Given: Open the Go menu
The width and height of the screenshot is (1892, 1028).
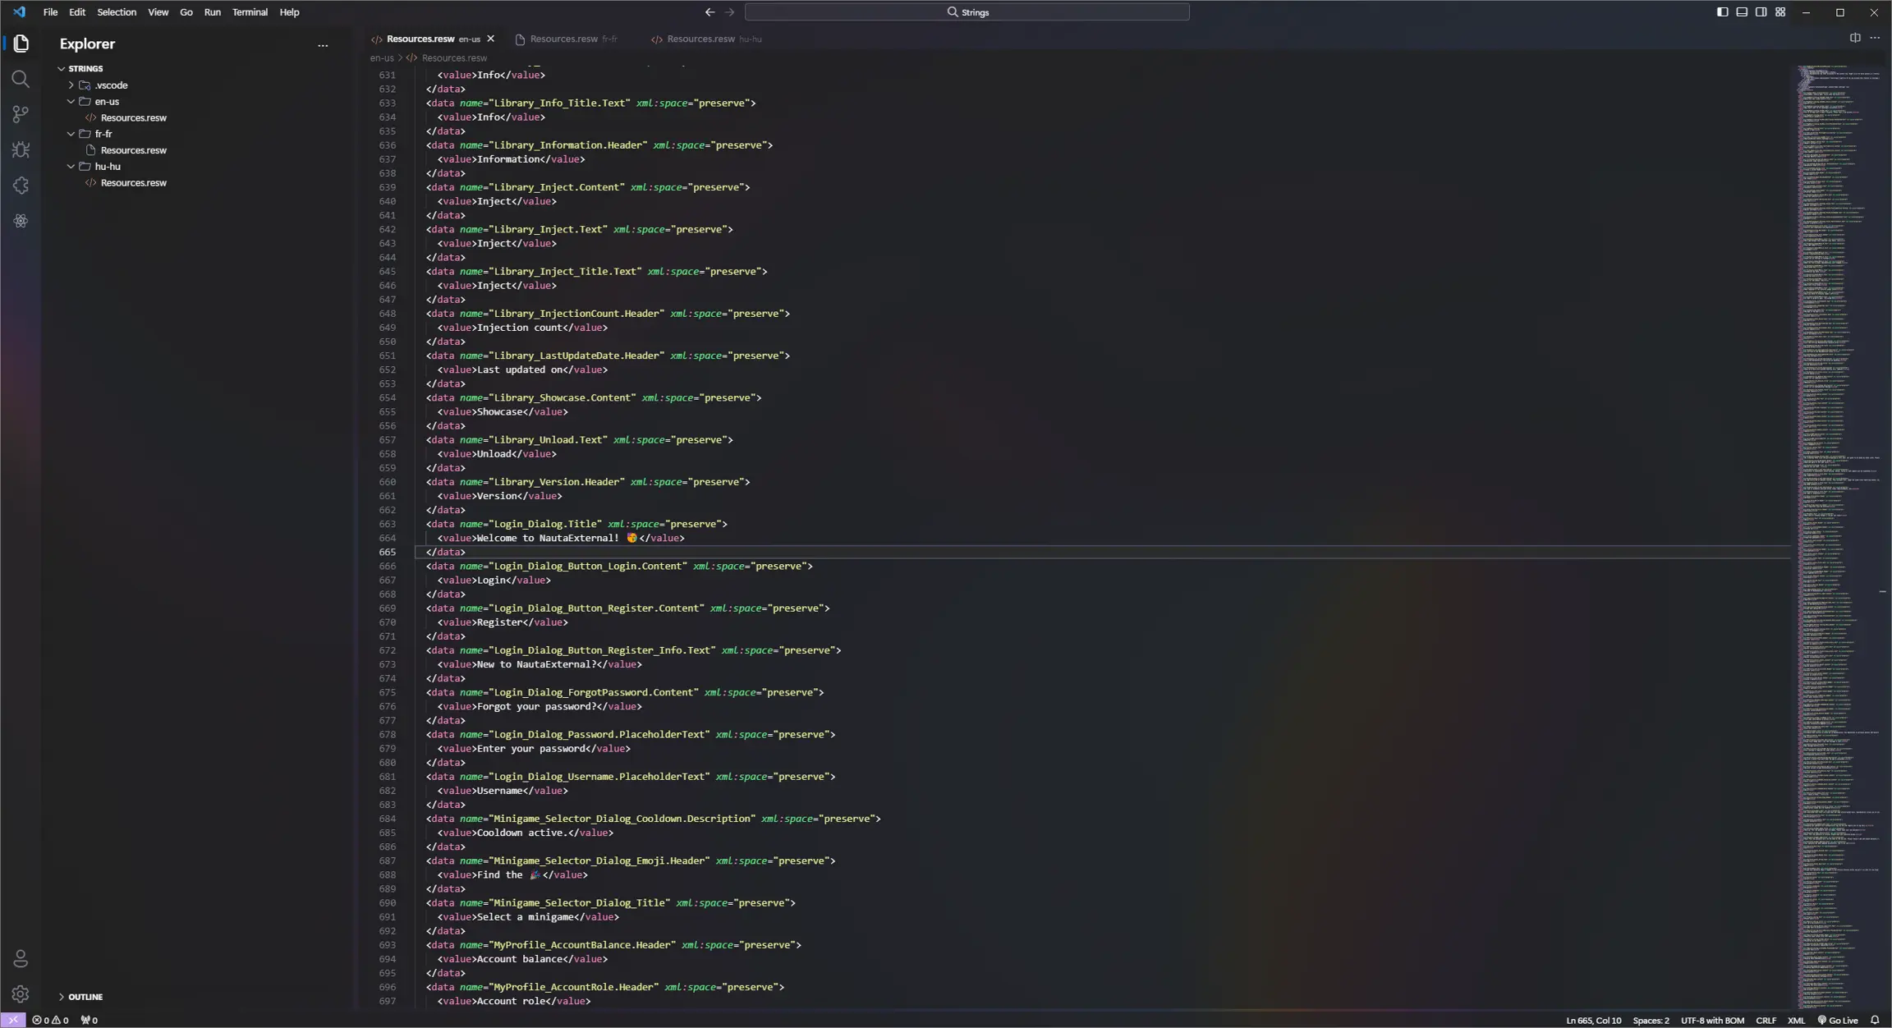Looking at the screenshot, I should pyautogui.click(x=186, y=12).
